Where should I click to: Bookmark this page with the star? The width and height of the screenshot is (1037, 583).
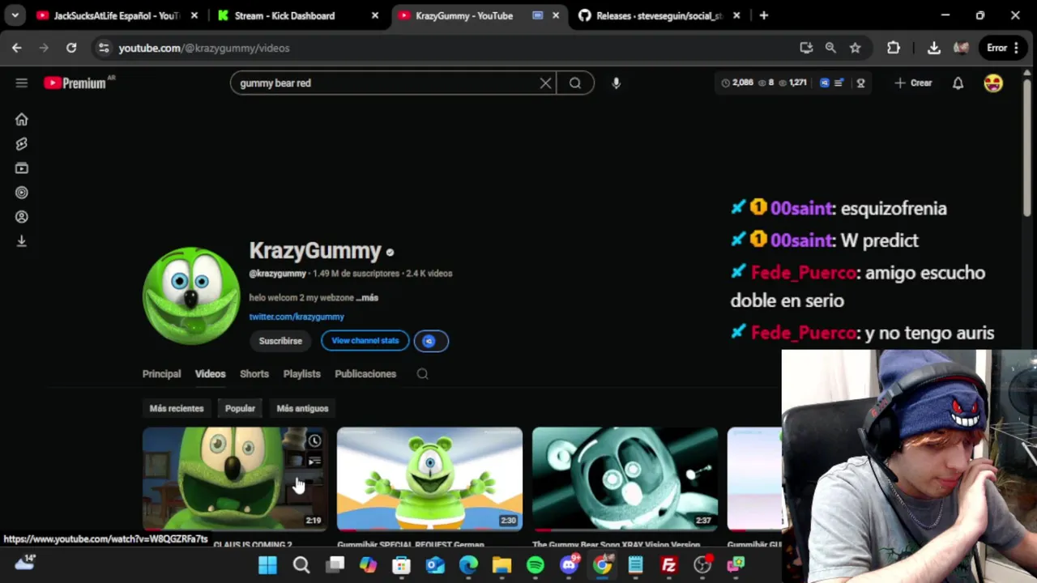coord(855,48)
